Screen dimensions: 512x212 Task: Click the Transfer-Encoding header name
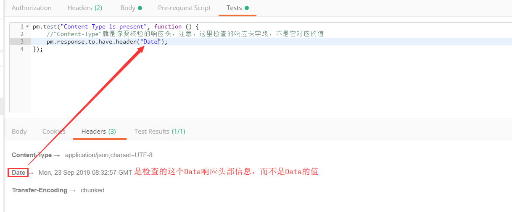[40, 190]
